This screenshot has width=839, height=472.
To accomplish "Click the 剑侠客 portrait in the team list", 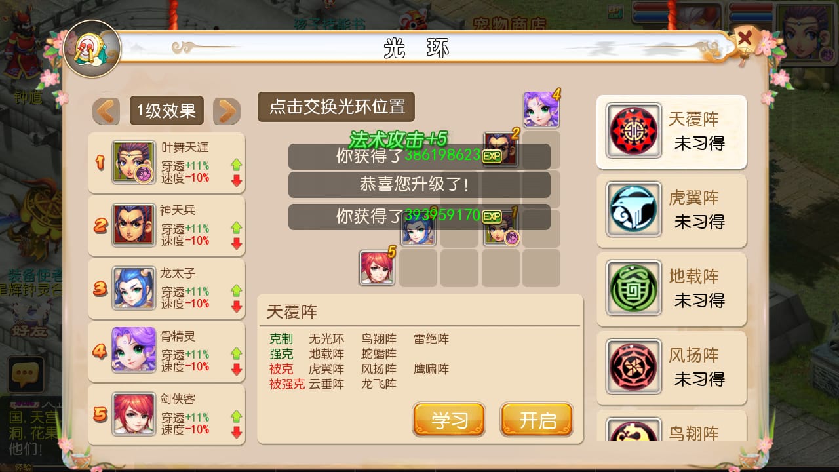I will click(134, 414).
